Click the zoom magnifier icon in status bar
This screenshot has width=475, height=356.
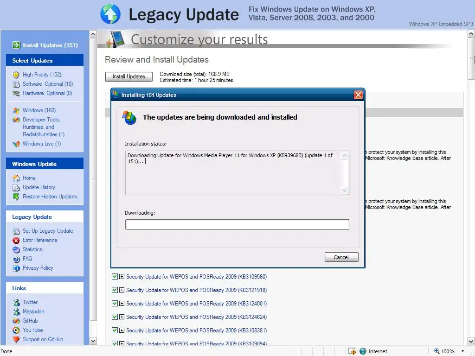pos(436,351)
